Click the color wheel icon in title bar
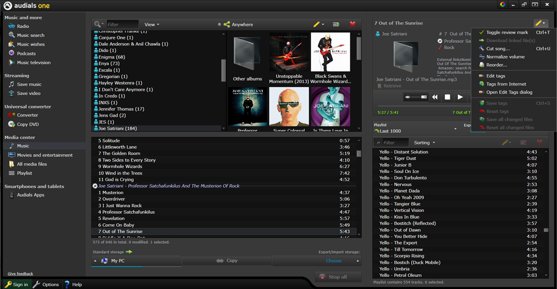The image size is (557, 289). click(x=502, y=4)
